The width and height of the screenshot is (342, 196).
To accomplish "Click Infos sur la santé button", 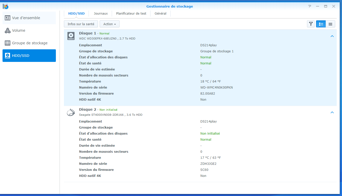I will tap(81, 24).
